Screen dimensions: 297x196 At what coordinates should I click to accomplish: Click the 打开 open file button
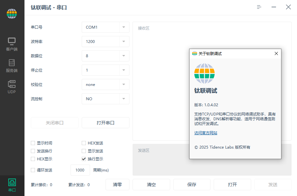pos(232,185)
